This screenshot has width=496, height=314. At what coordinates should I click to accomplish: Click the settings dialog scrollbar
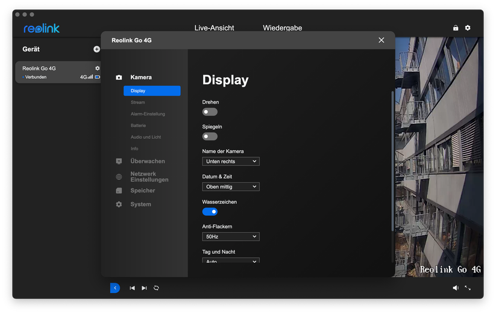(x=392, y=161)
